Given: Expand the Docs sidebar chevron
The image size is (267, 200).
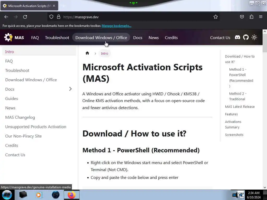Looking at the screenshot, I should 70,89.
